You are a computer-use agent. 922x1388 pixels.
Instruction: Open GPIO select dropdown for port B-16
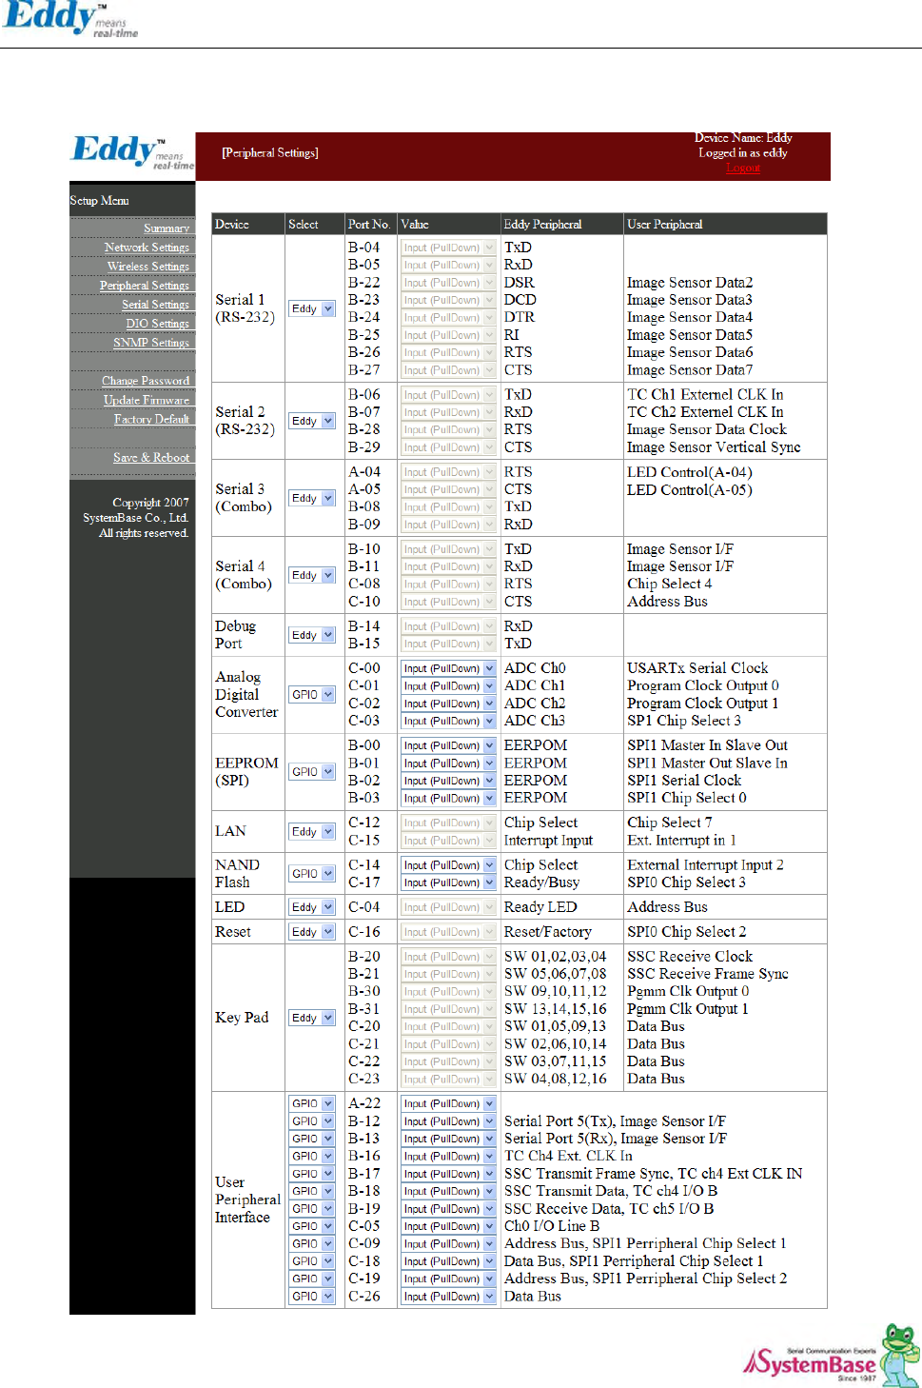312,1157
